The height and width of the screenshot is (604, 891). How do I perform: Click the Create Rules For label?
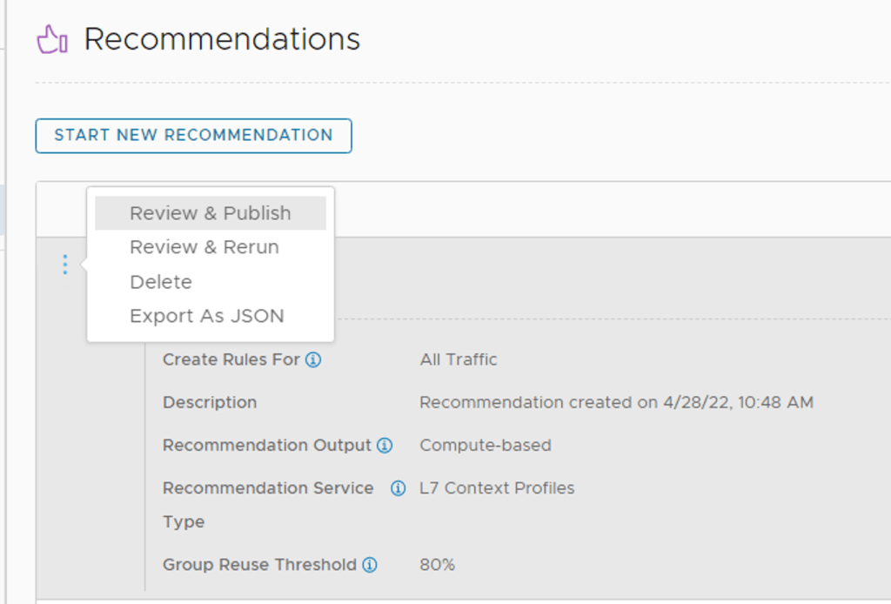[x=231, y=359]
